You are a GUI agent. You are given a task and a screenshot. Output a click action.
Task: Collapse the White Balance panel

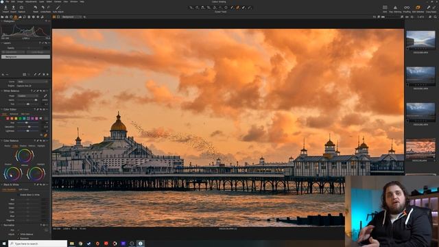[x=1, y=91]
